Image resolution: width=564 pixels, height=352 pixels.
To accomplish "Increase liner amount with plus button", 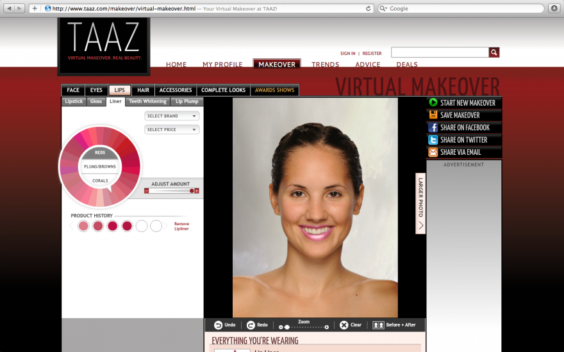I will (x=197, y=191).
